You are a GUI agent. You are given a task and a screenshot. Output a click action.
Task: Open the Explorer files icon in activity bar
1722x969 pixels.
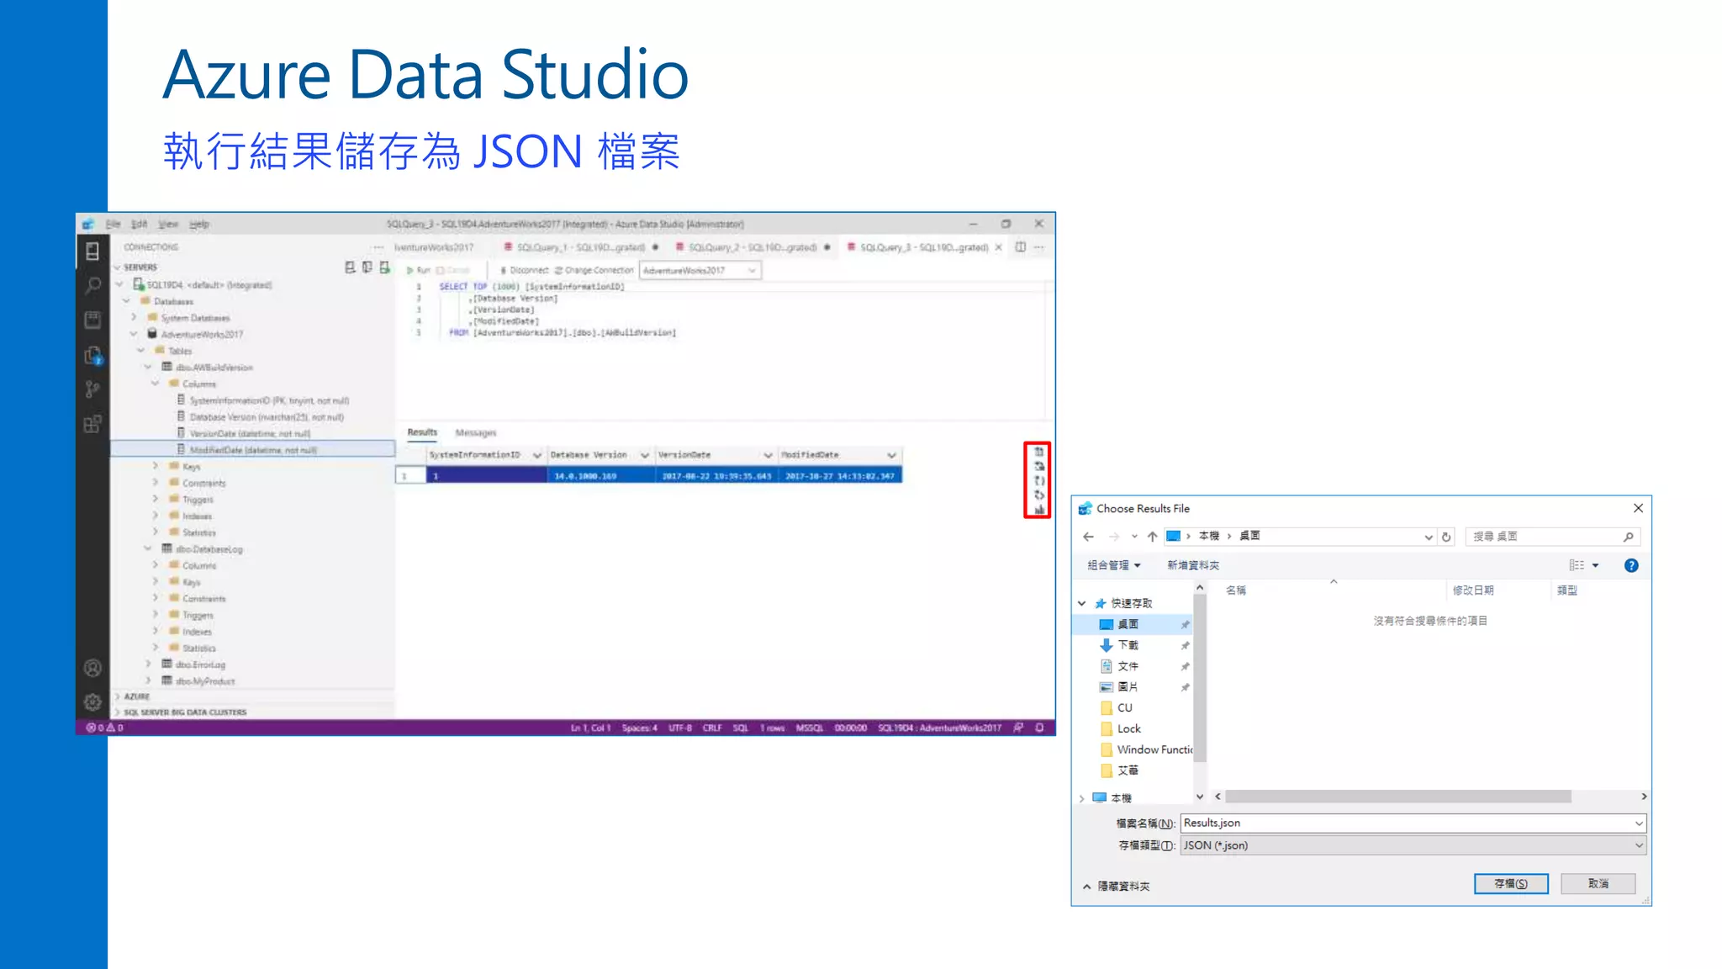coord(92,355)
